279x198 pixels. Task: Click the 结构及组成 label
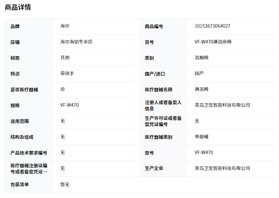click(22, 137)
